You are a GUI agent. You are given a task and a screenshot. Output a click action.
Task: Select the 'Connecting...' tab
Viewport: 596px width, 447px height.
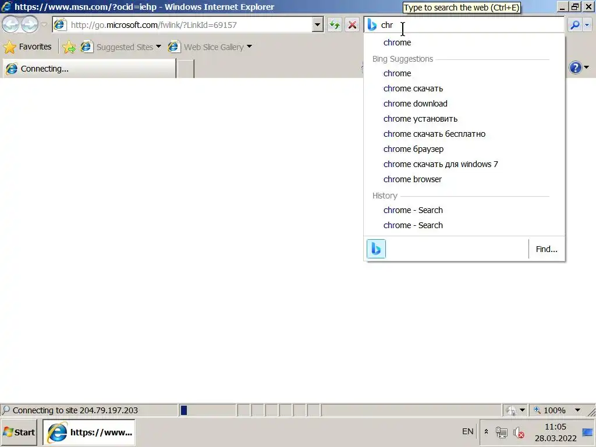90,69
